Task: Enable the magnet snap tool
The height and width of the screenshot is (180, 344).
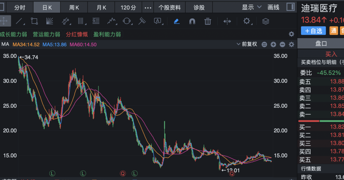Action: [192, 21]
